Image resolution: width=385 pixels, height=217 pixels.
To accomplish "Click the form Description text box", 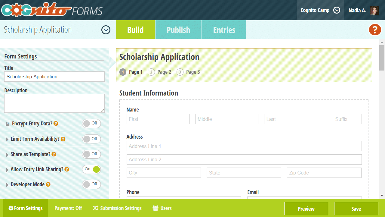I will [x=54, y=103].
